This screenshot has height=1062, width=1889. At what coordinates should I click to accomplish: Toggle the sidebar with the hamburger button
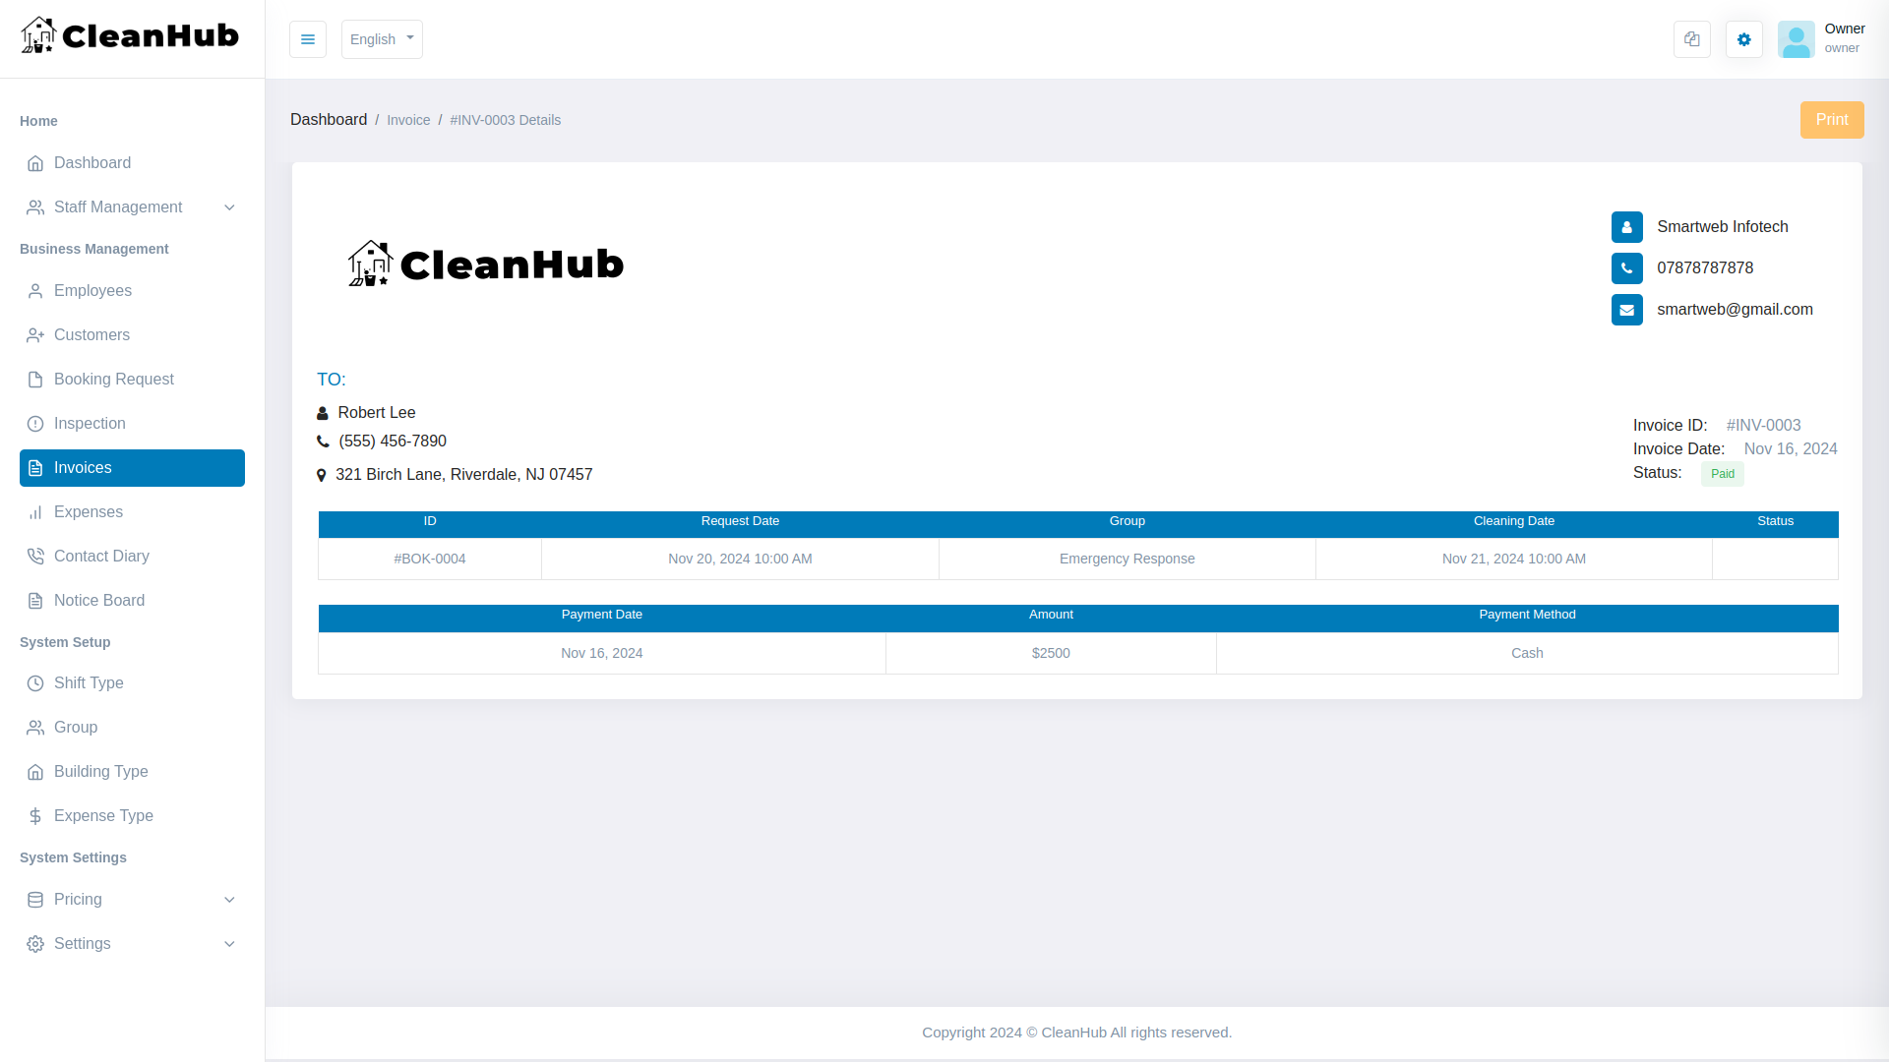[x=307, y=39]
